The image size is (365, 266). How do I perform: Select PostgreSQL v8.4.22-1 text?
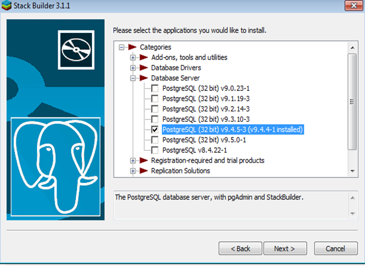click(x=195, y=150)
